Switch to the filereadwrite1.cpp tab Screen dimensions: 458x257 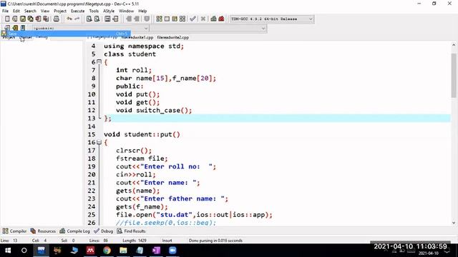pos(137,38)
